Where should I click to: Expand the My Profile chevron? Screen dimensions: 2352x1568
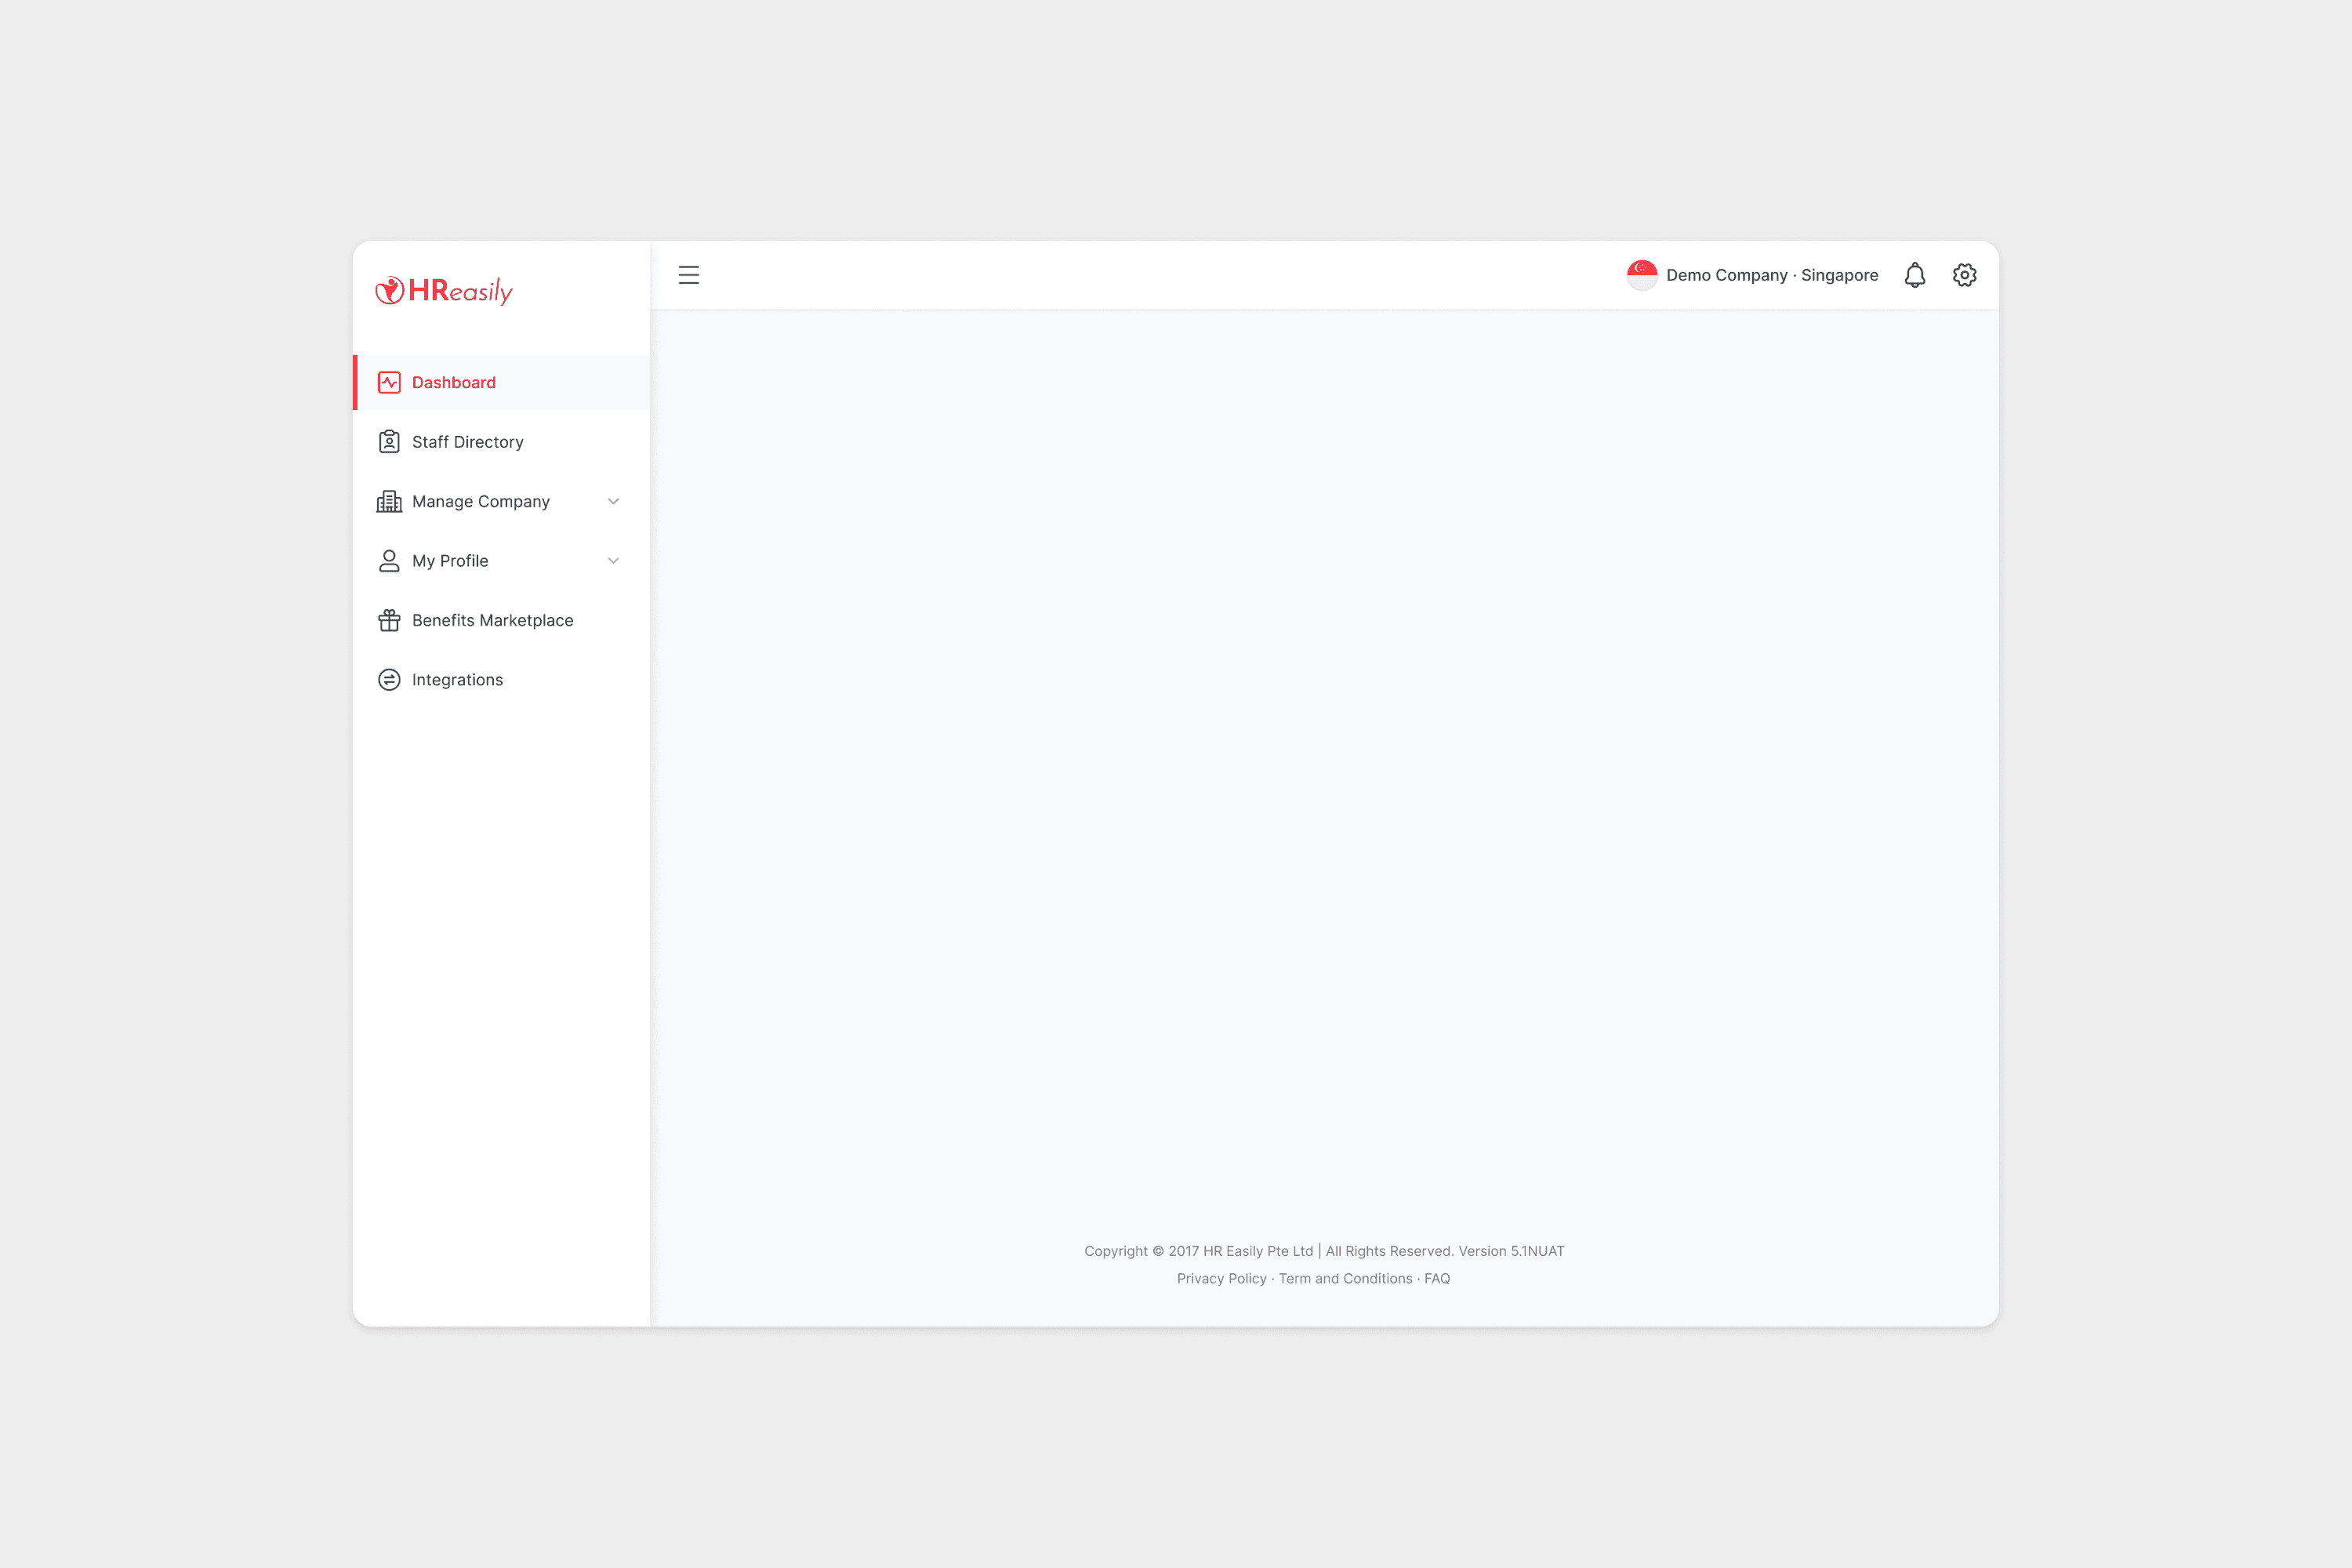tap(613, 561)
